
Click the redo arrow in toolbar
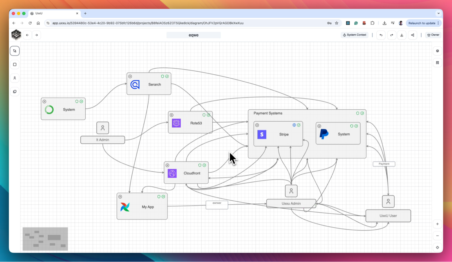tap(391, 35)
